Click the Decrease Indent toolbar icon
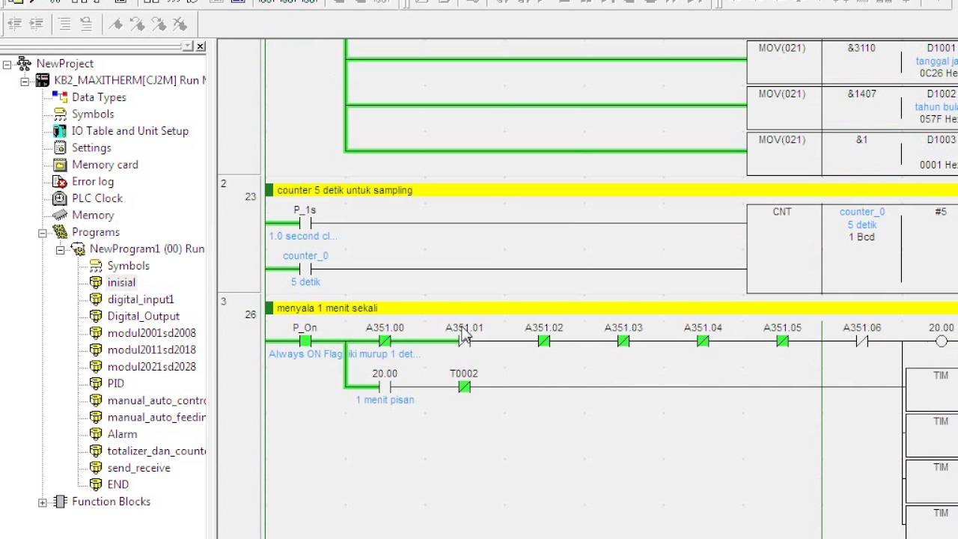This screenshot has width=958, height=539. [x=13, y=24]
